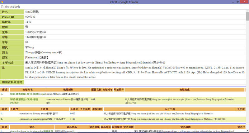Click the 相關資料庫連結 label cell

12,82
